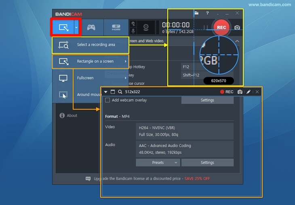Click the About info icon
This screenshot has height=205, width=295.
click(62, 115)
